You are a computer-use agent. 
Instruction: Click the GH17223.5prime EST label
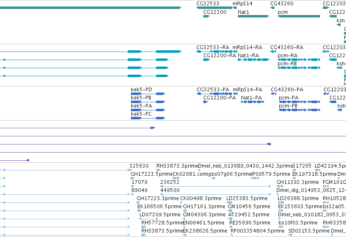pyautogui.click(x=152, y=174)
